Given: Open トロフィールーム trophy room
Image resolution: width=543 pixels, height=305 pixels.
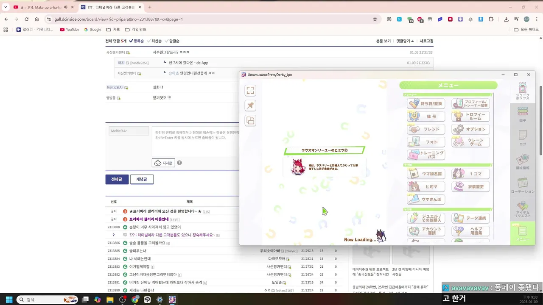Looking at the screenshot, I should coord(471,116).
